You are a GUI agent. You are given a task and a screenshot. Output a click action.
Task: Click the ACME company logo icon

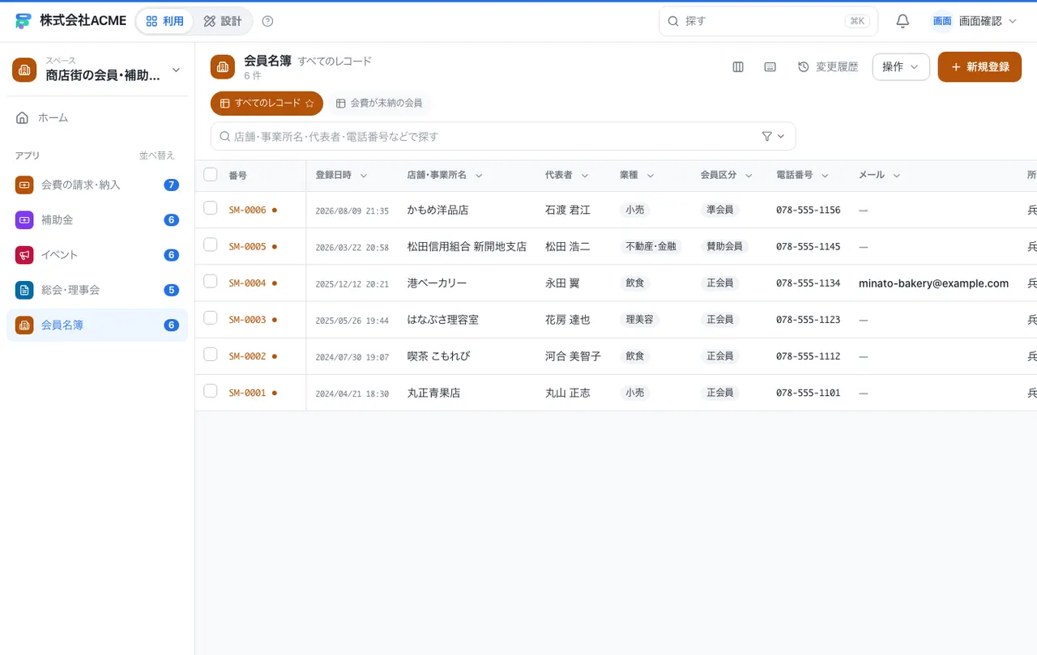pyautogui.click(x=23, y=21)
